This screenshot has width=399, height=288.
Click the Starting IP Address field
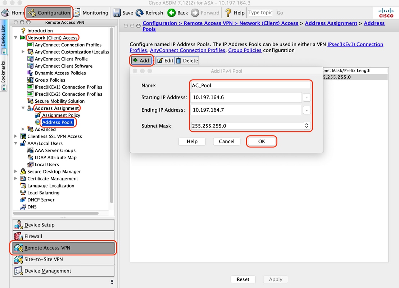point(246,97)
